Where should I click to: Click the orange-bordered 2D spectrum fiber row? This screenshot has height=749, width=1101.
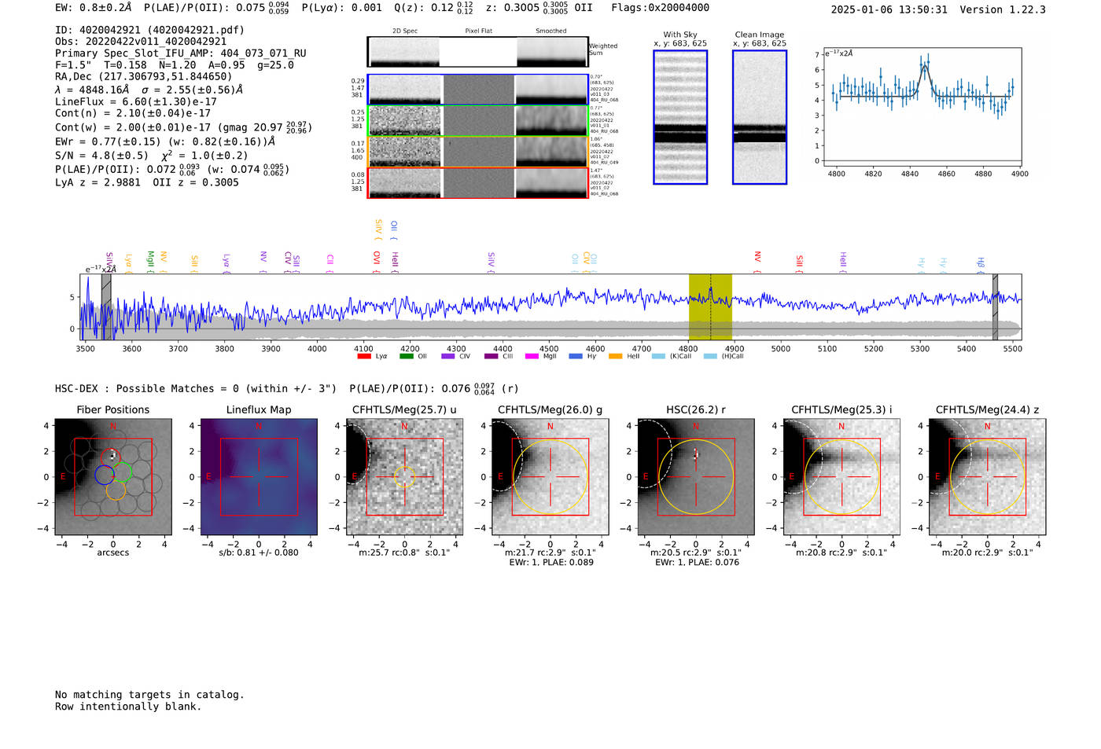click(477, 152)
